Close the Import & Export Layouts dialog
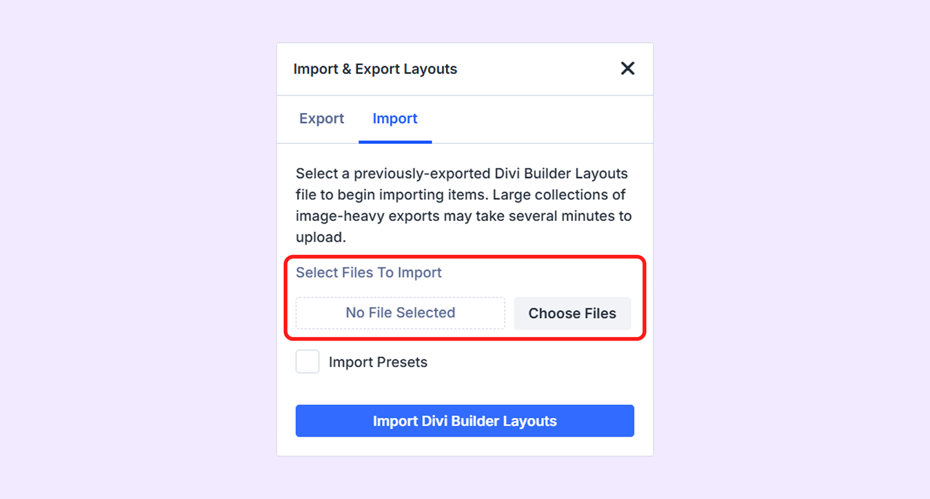 click(x=628, y=68)
